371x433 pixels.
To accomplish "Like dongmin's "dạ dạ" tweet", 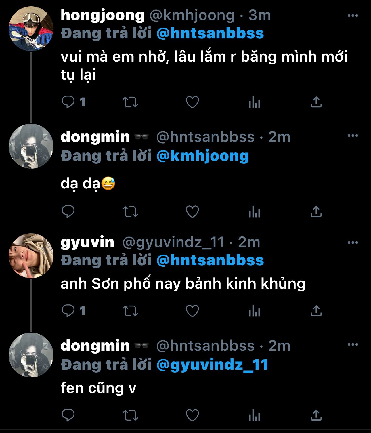I will tap(192, 212).
